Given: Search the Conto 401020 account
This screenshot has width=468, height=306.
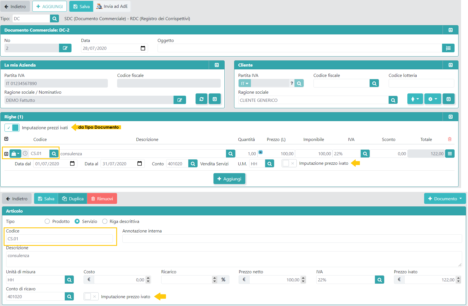Looking at the screenshot, I should point(193,164).
